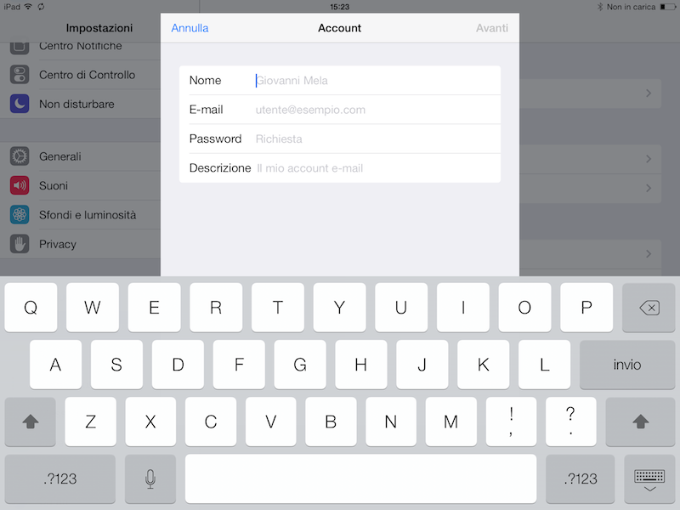Tap the Generali gear icon
Screen dimensions: 680x510
click(20, 157)
